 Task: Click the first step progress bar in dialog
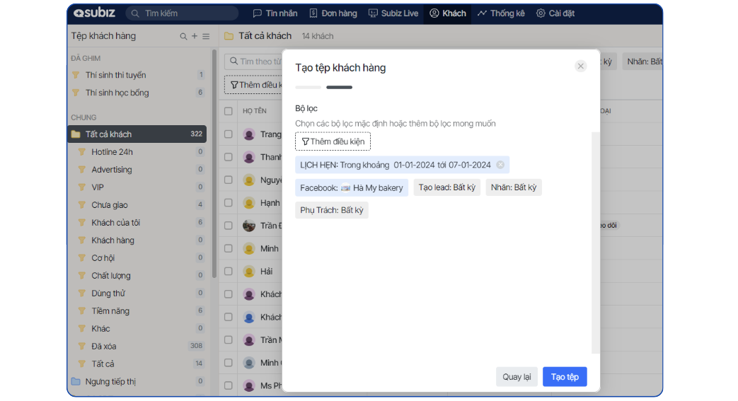click(308, 88)
